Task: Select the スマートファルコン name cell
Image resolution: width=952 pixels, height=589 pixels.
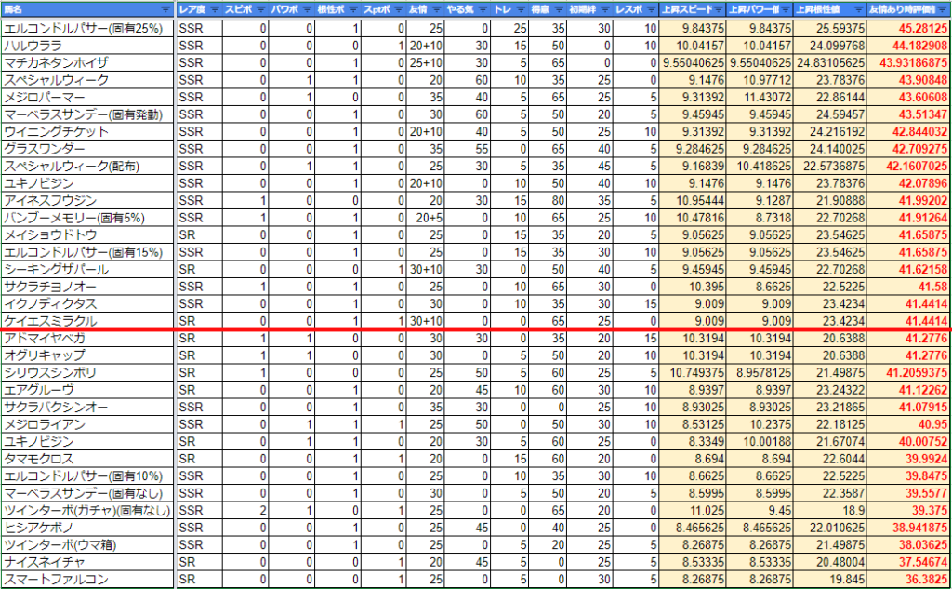Action: pos(88,580)
